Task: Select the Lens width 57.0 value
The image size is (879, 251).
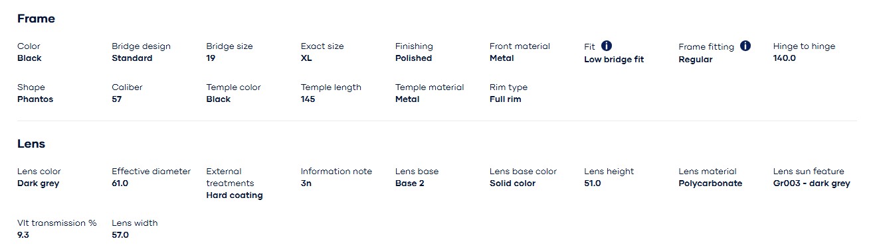Action: pos(120,235)
